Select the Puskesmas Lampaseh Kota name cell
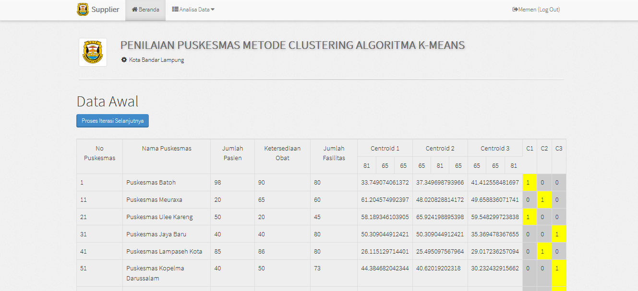The height and width of the screenshot is (291, 638). coord(167,252)
